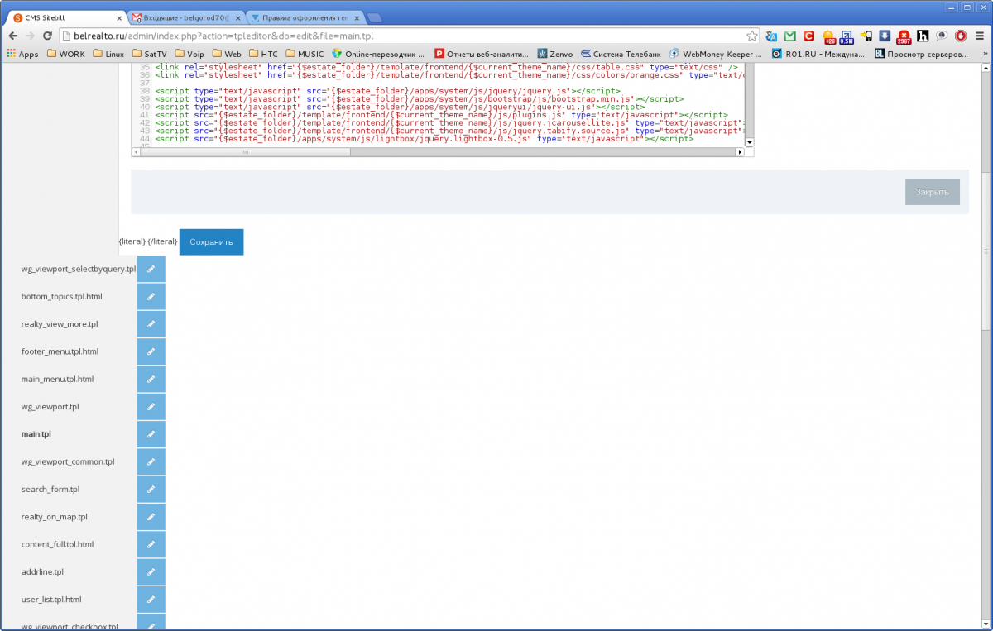Click the Google Translate extension icon

point(772,36)
